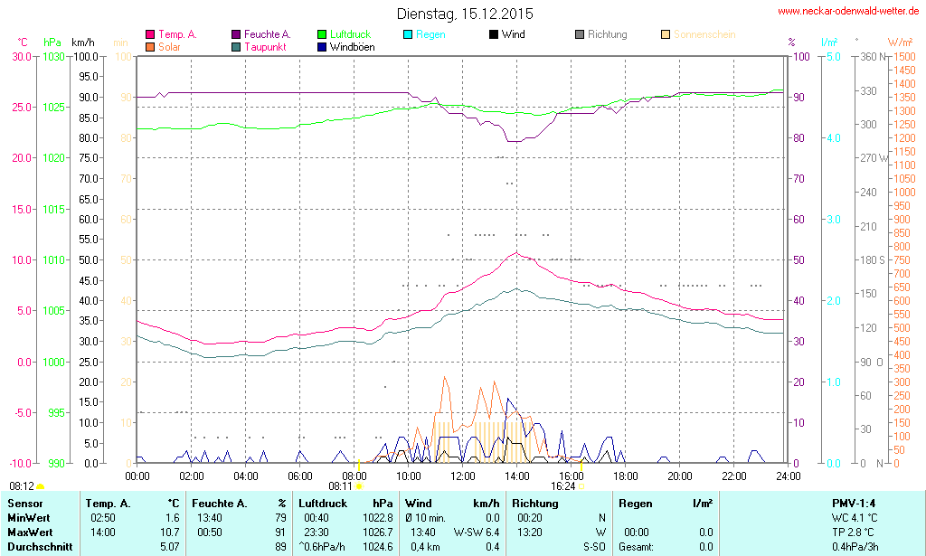Click the PMV-1:4 header in table
Image resolution: width=926 pixels, height=556 pixels.
[x=853, y=503]
